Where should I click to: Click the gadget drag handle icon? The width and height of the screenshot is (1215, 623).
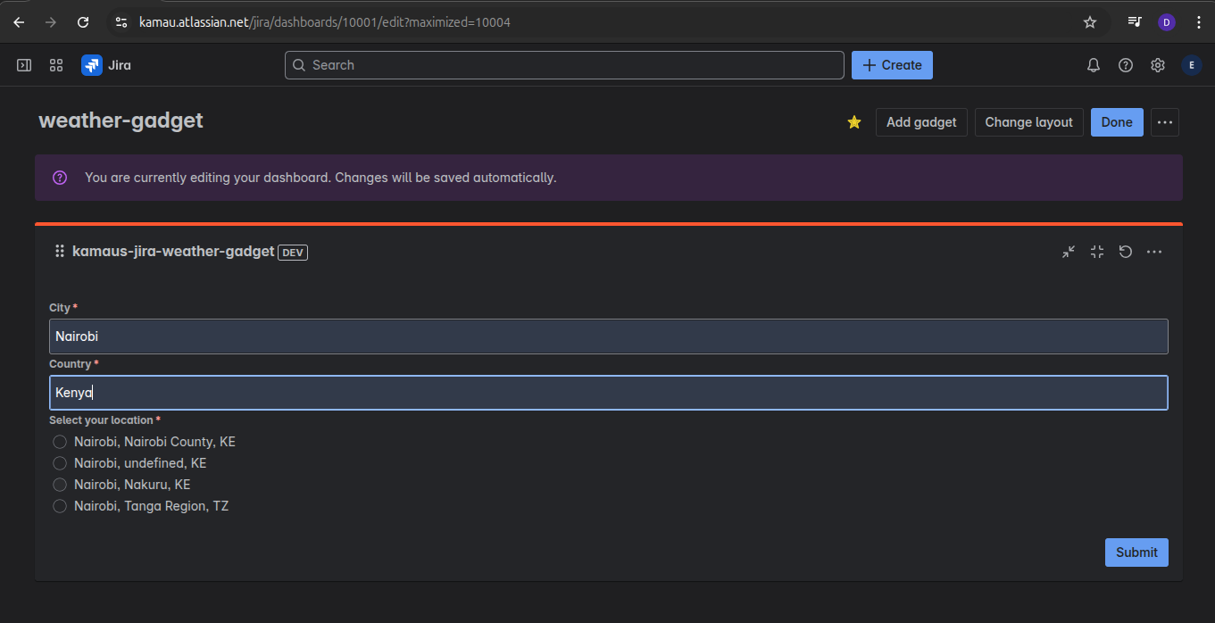tap(60, 252)
